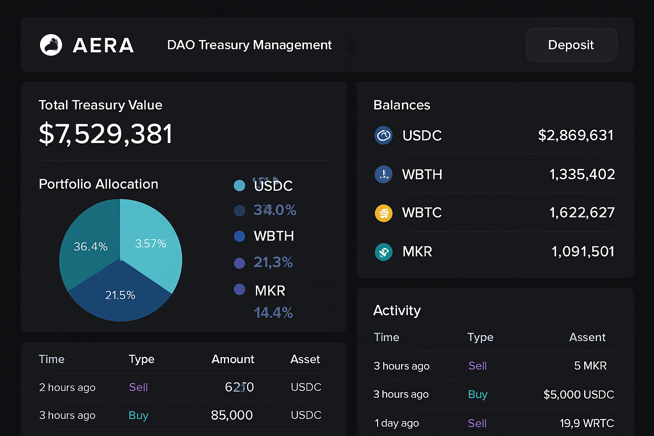Open the Activity panel header

click(x=397, y=311)
